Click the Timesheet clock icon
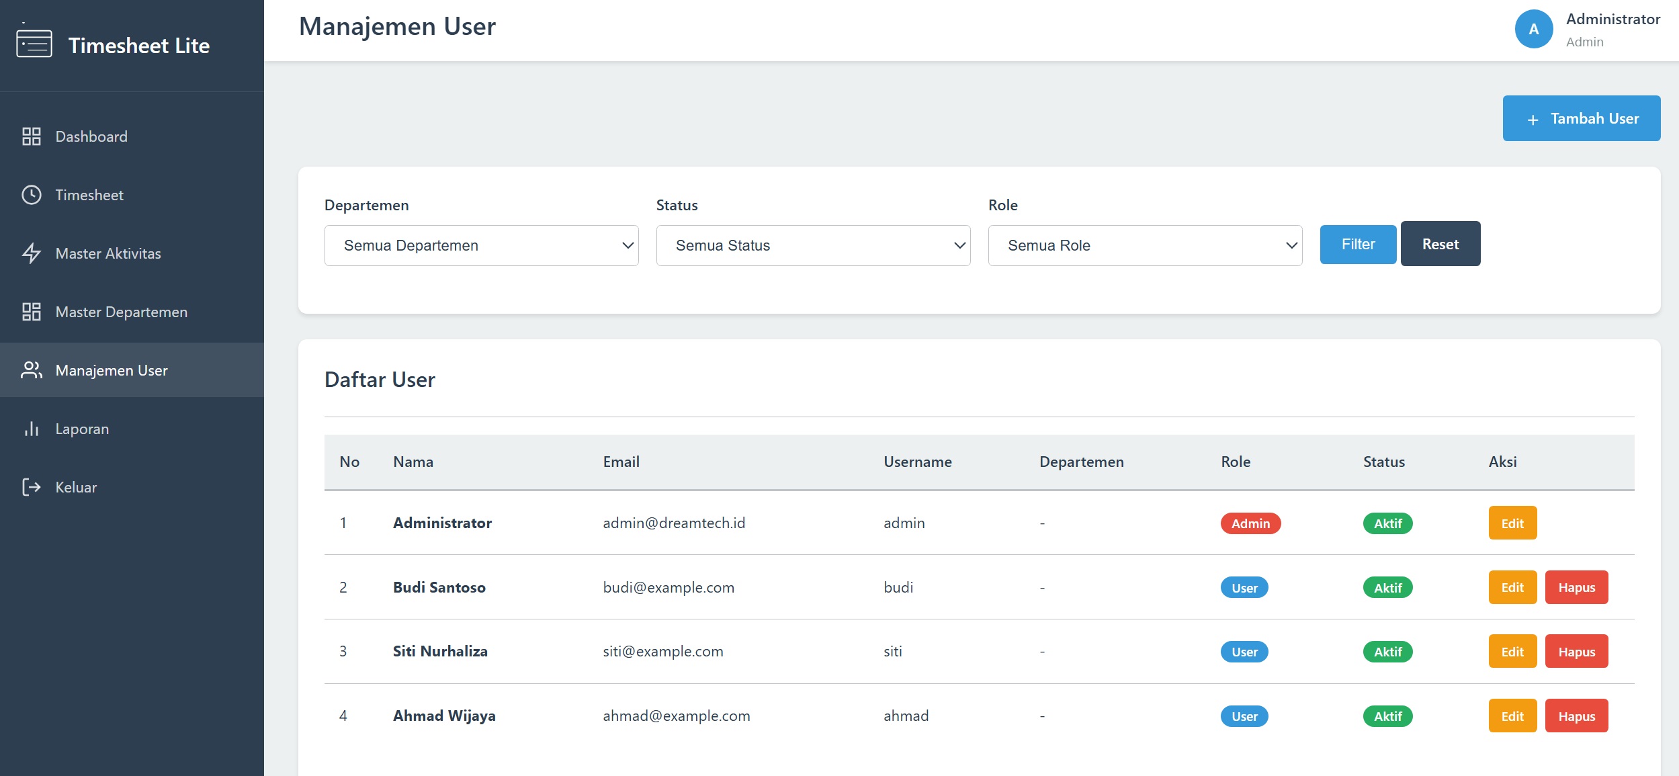 click(32, 195)
